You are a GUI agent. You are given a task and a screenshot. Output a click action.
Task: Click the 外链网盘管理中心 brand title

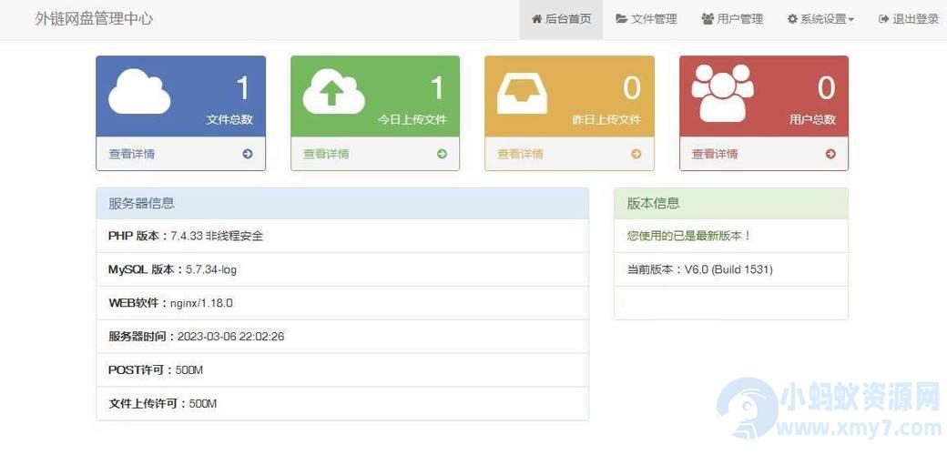click(x=94, y=19)
